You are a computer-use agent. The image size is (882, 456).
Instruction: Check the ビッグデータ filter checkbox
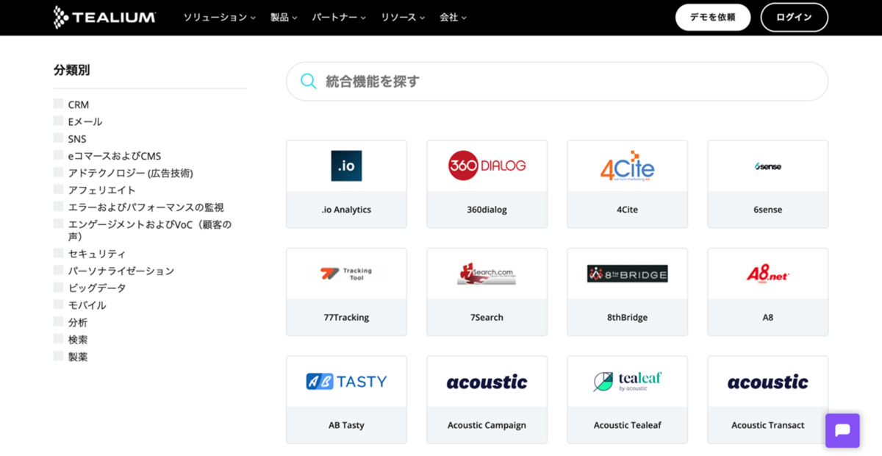tap(58, 288)
